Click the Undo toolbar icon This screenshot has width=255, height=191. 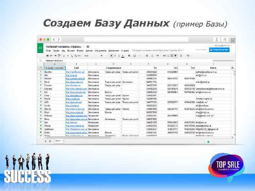51,56
